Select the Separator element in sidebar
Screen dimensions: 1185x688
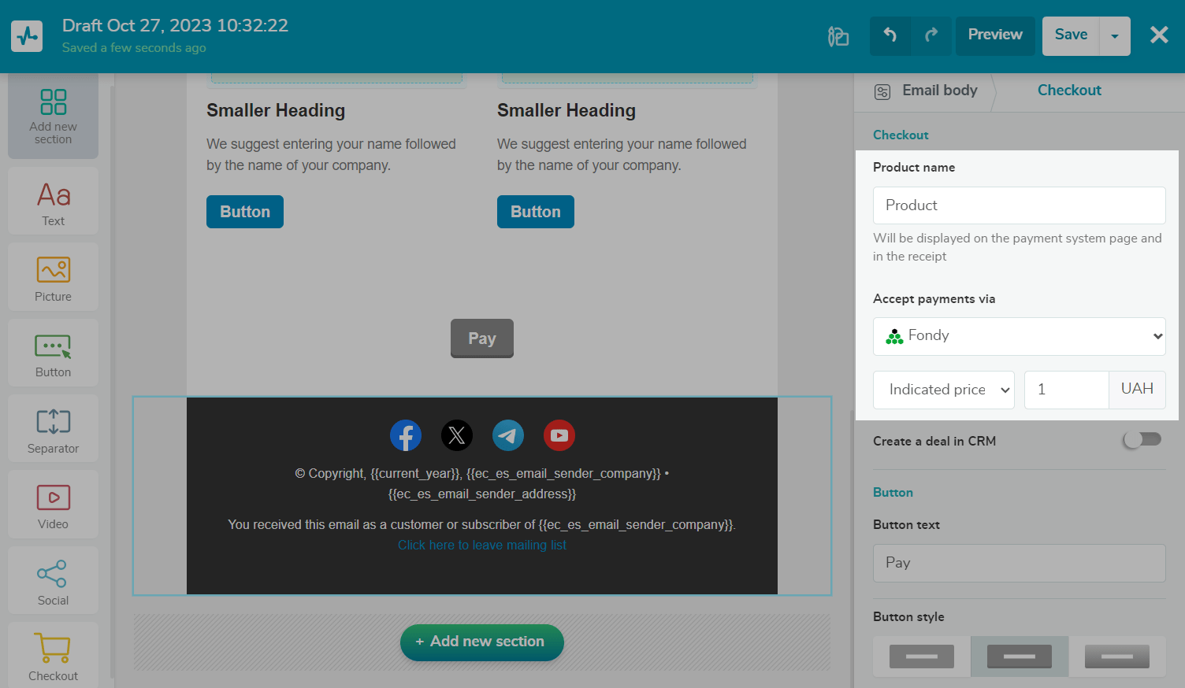tap(53, 429)
